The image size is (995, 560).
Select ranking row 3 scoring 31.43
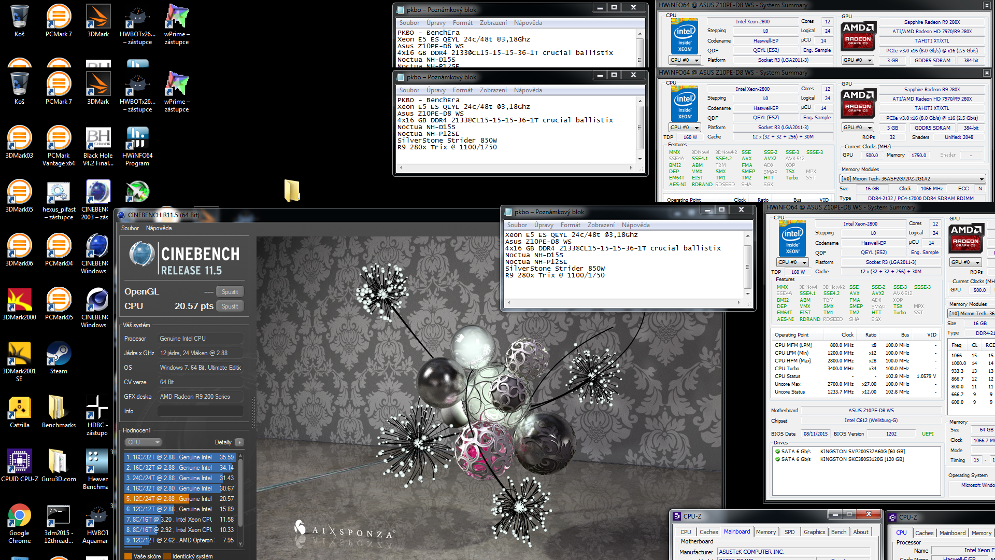coord(180,478)
